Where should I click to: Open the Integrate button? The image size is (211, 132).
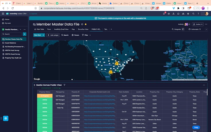click(x=176, y=29)
